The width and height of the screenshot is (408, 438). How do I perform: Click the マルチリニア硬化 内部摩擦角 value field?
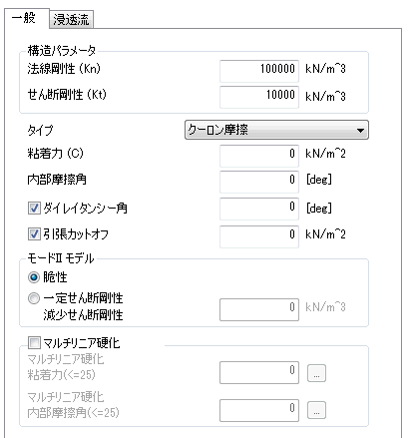[259, 410]
